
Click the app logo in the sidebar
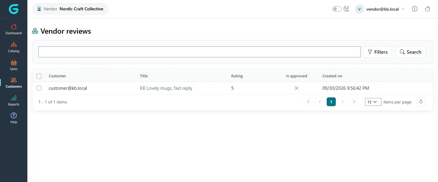pos(14,9)
